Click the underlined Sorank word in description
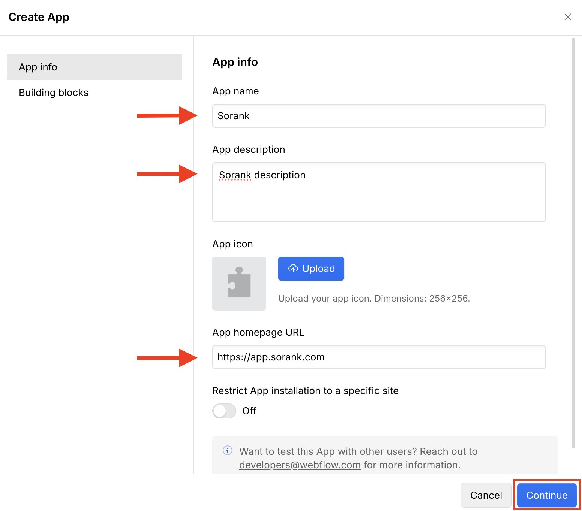This screenshot has width=582, height=511. [x=235, y=175]
